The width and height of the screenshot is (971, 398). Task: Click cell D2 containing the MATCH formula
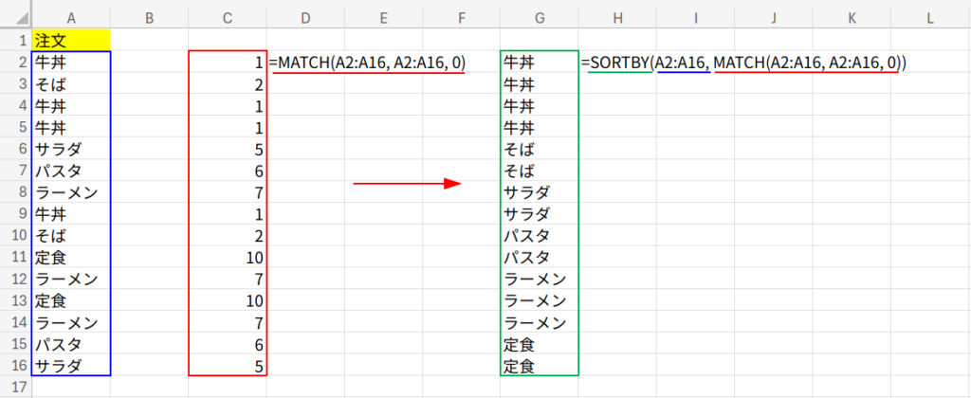click(305, 63)
